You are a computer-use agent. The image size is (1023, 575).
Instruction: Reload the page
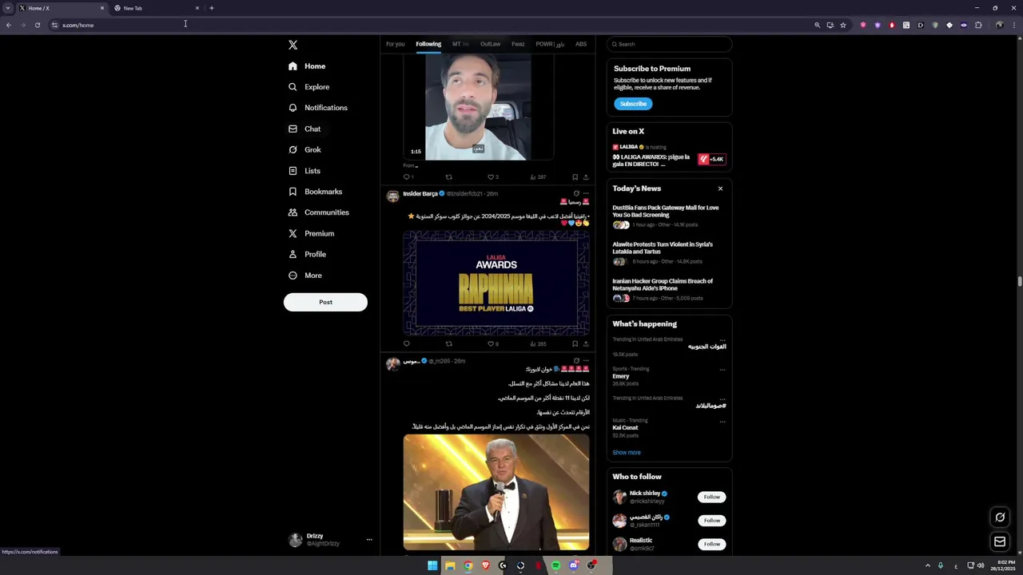[x=37, y=25]
